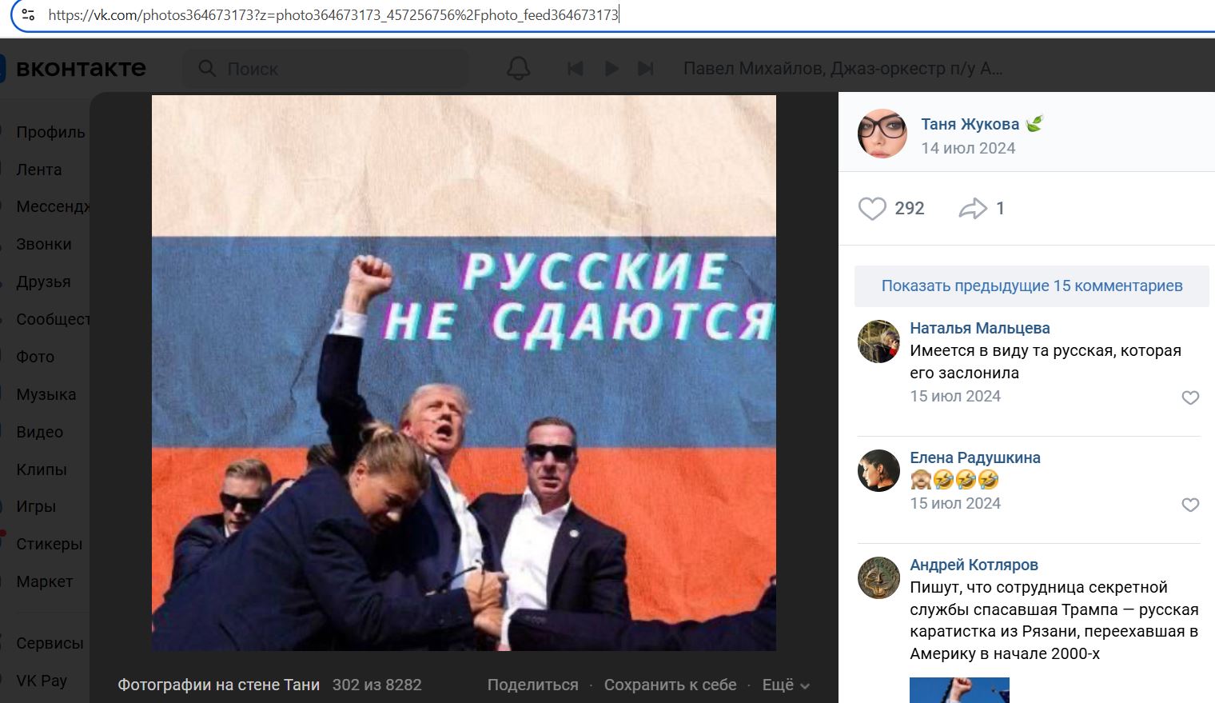Like the photo with 292 likes

coord(872,209)
